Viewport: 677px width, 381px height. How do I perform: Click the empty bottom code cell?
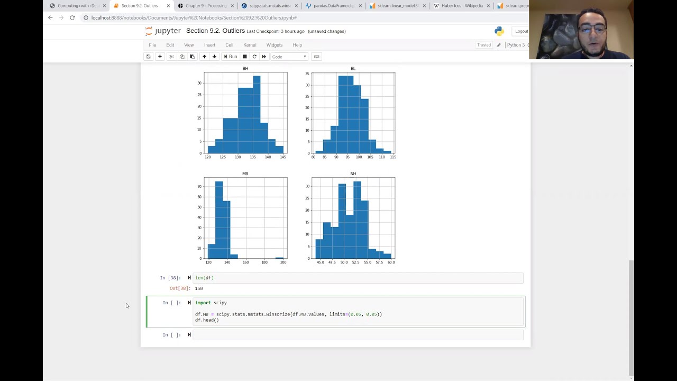358,334
